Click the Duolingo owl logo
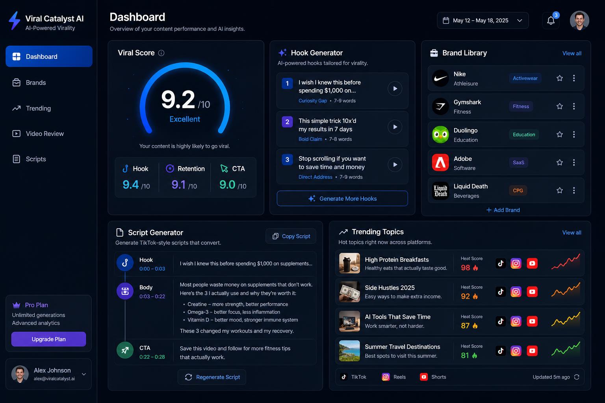The height and width of the screenshot is (403, 605). [x=440, y=135]
